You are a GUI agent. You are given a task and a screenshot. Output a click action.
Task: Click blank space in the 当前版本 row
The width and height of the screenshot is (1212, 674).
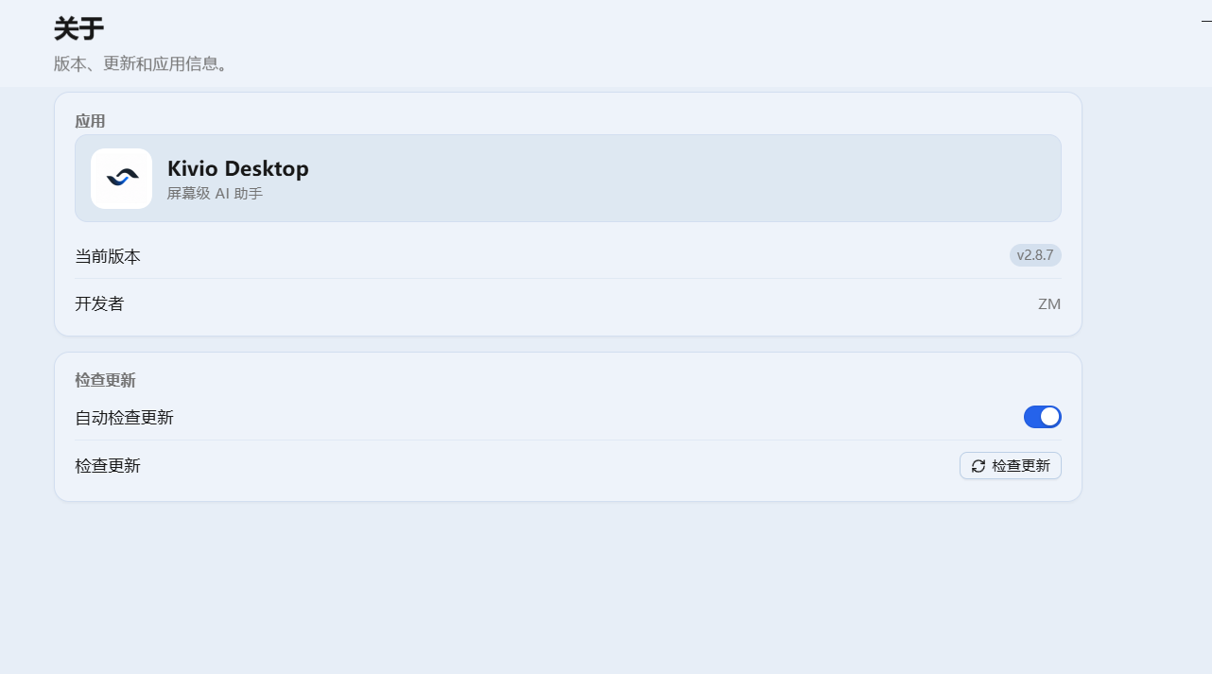567,256
